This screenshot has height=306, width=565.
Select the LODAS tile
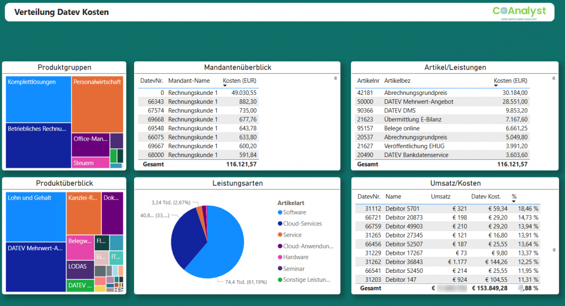point(80,270)
